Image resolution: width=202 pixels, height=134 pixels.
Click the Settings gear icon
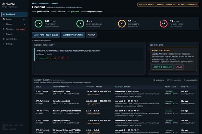pos(4,44)
